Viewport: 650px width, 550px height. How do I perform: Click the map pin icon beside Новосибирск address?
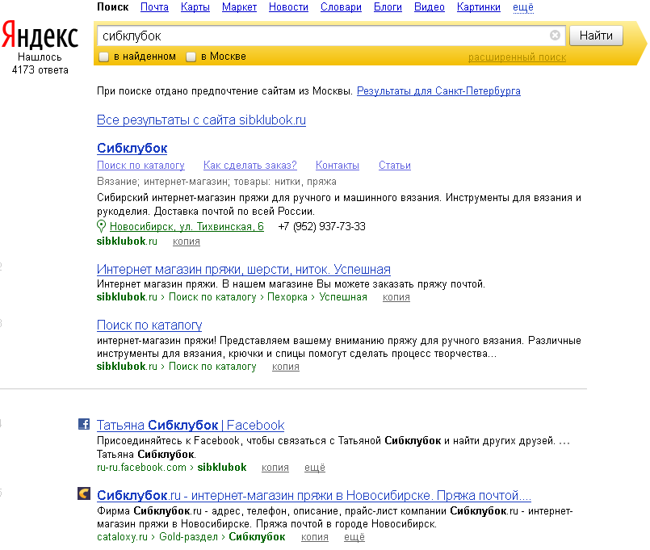pos(101,226)
